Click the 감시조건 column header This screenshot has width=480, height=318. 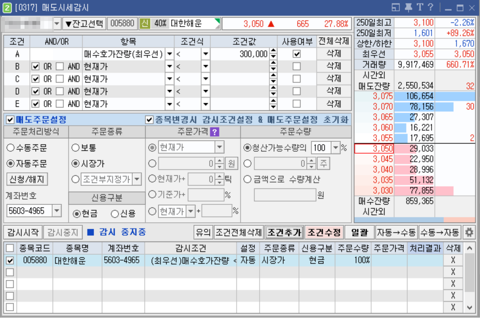pos(190,248)
